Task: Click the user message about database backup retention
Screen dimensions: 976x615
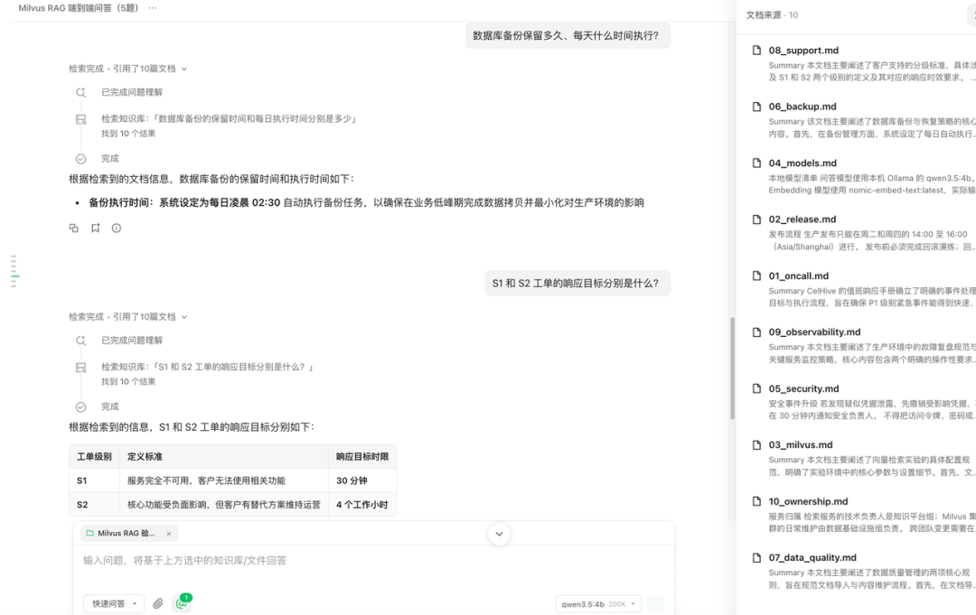Action: click(x=568, y=36)
